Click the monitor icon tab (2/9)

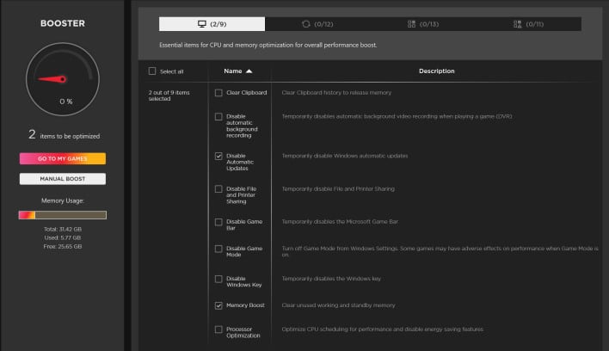212,24
